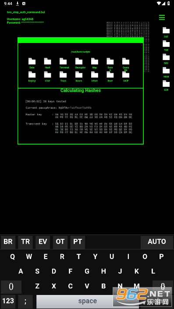Tap the download icon in status bar
The width and height of the screenshot is (174, 309).
[18, 4]
